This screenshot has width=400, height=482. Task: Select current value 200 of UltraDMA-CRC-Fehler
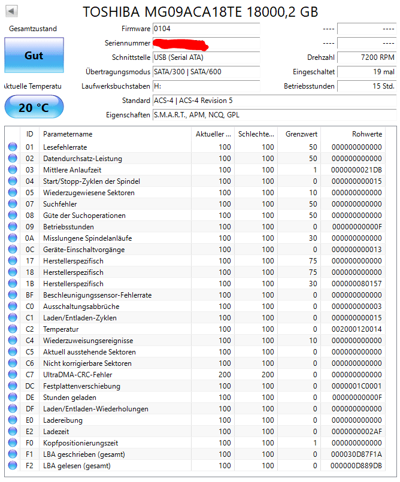225,375
